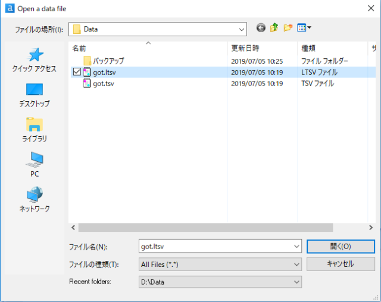Go to Desktop (デスクトップ) location
381x302 pixels.
[35, 95]
